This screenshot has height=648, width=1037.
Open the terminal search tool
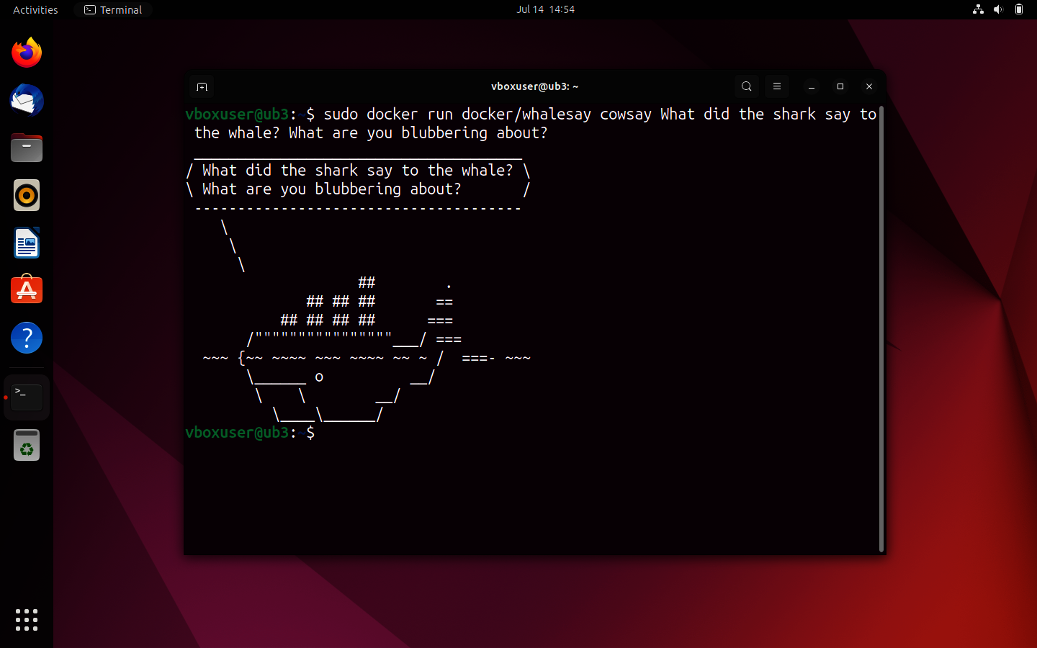tap(746, 86)
